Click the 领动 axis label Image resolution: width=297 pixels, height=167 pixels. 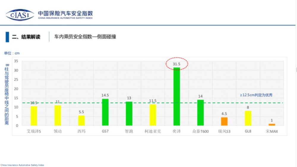click(x=58, y=131)
